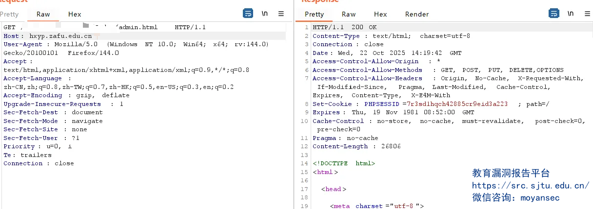This screenshot has height=209, width=593.
Task: Open the Hex tab in Request panel
Action: pyautogui.click(x=75, y=15)
